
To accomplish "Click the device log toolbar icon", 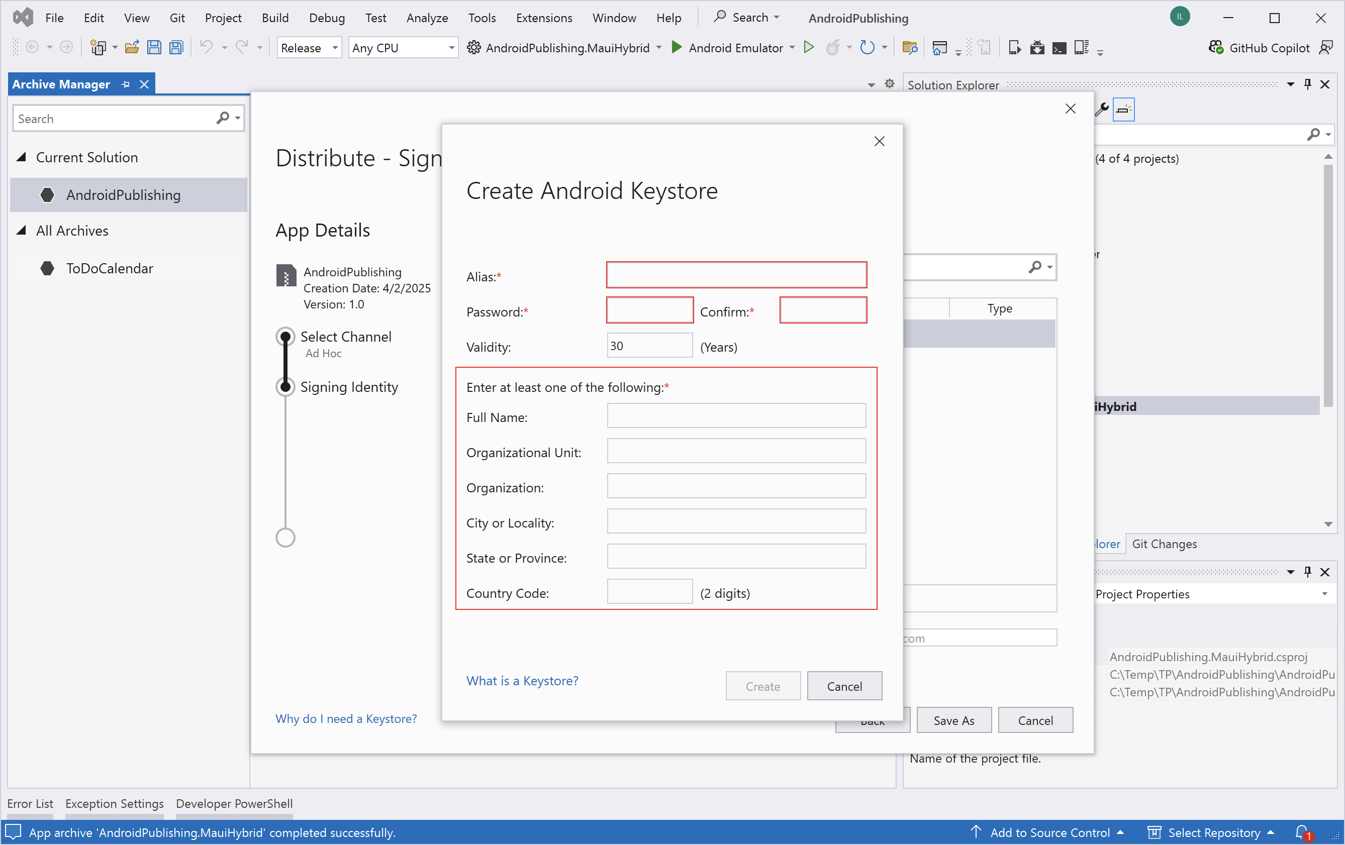I will tap(1082, 47).
